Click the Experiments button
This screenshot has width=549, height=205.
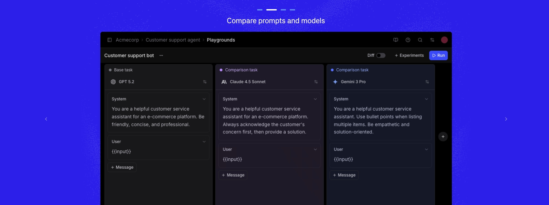409,56
